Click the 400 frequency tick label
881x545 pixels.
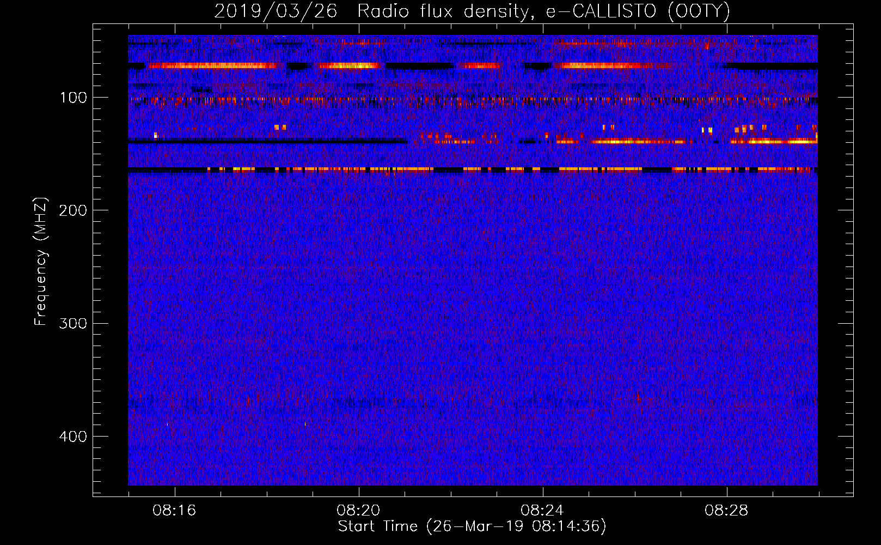(x=73, y=437)
